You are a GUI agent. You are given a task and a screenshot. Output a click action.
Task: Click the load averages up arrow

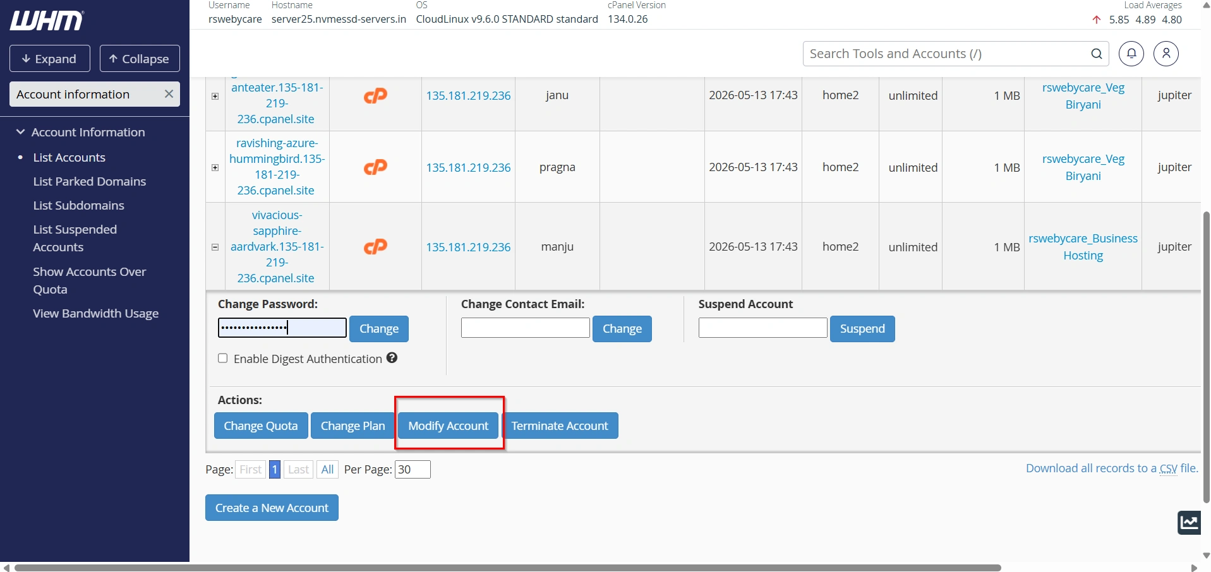(x=1097, y=20)
